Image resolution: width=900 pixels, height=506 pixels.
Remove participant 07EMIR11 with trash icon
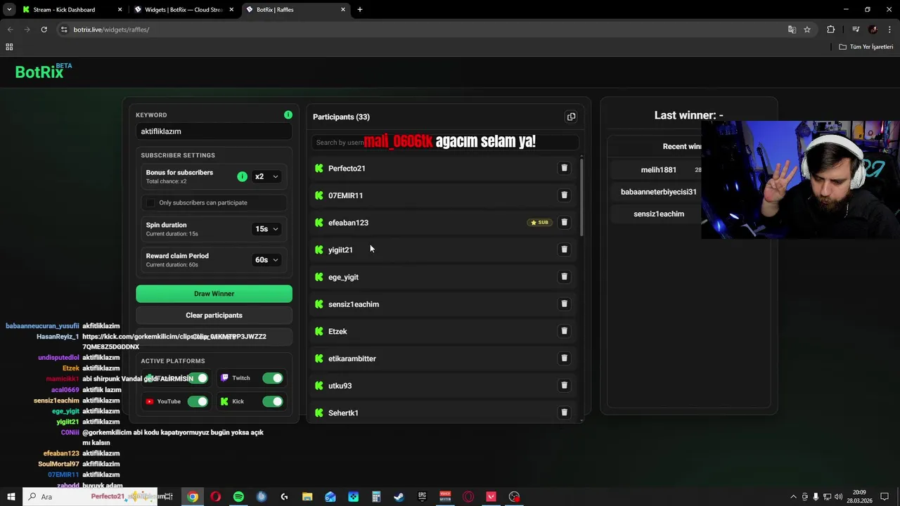pyautogui.click(x=564, y=195)
